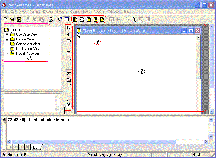Click the log scroll-right arrow
Screen dimensions: 216x158
[206, 141]
